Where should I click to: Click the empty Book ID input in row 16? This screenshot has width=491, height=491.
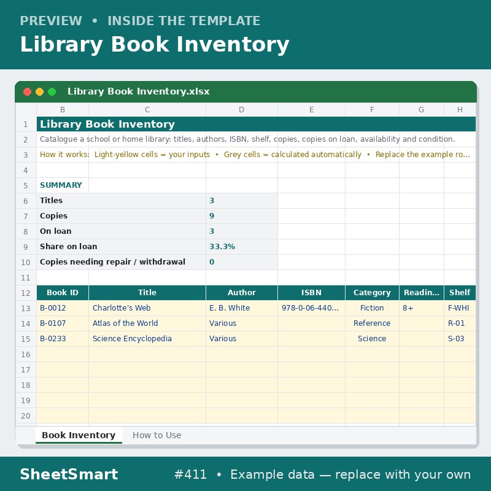pyautogui.click(x=63, y=355)
